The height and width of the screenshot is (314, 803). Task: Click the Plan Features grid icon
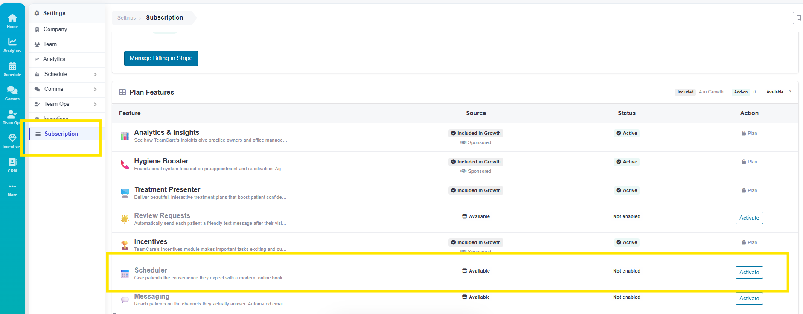122,92
